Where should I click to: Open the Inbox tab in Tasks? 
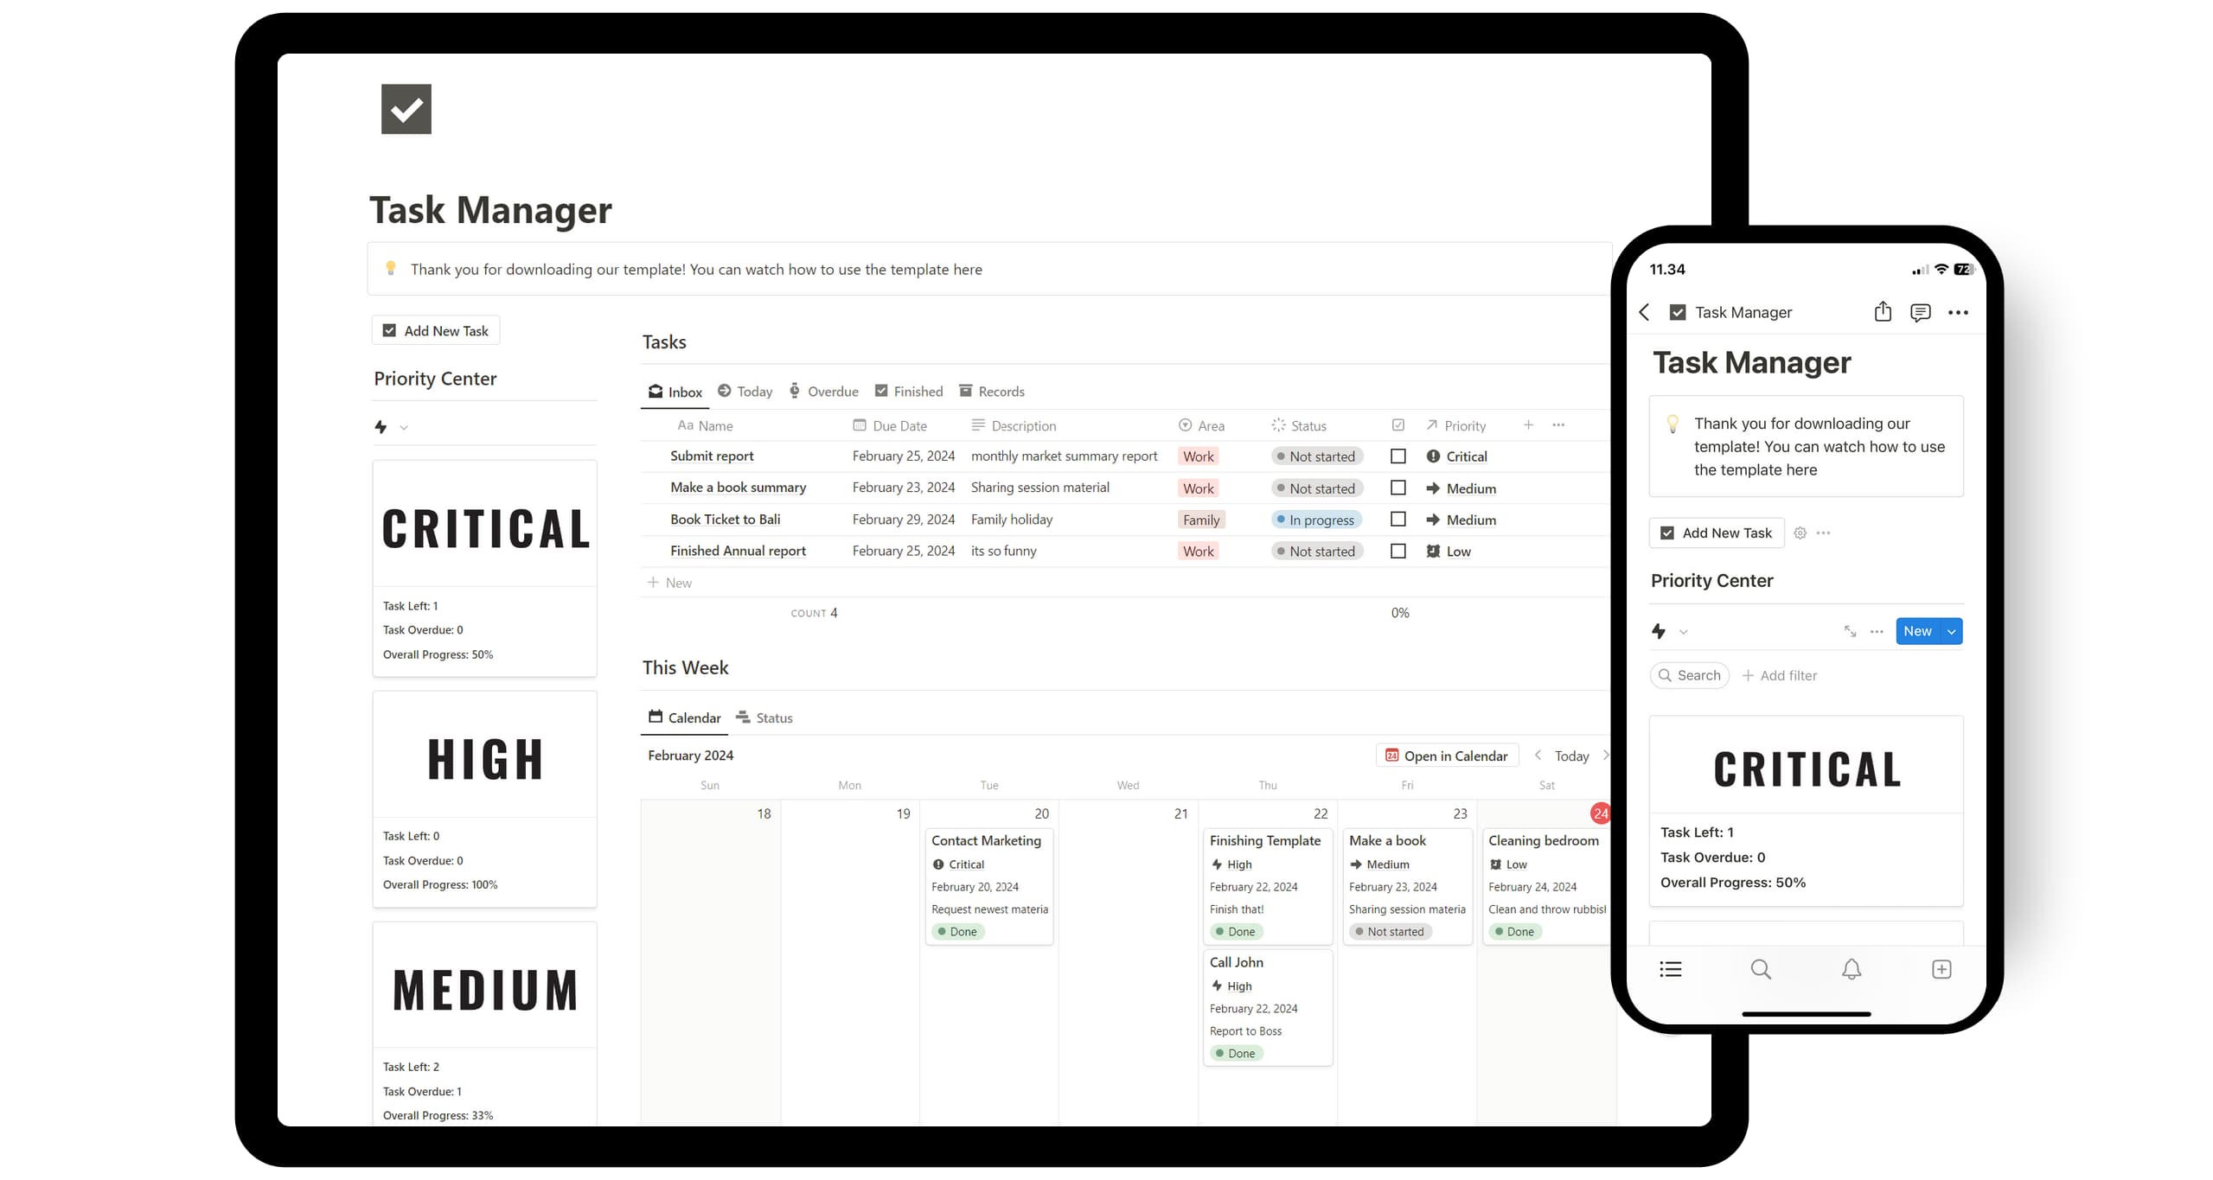coord(675,391)
